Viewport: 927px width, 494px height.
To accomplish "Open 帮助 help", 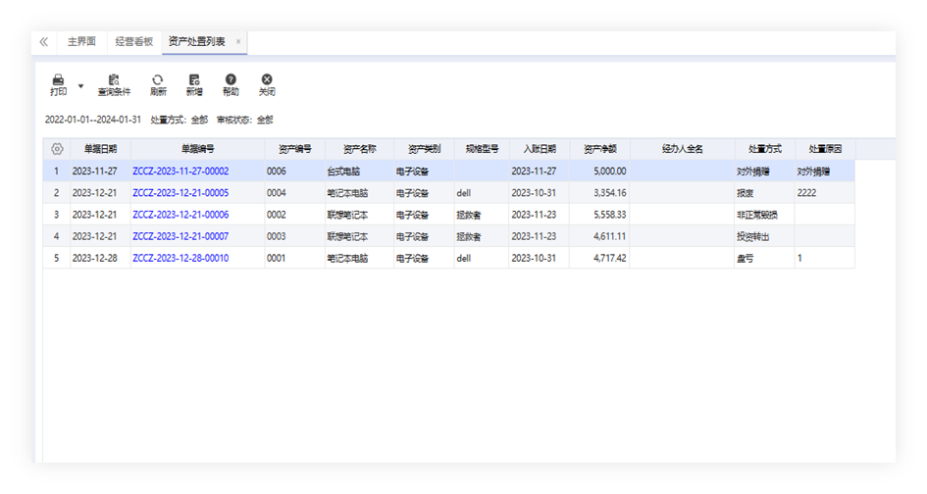I will click(x=231, y=80).
